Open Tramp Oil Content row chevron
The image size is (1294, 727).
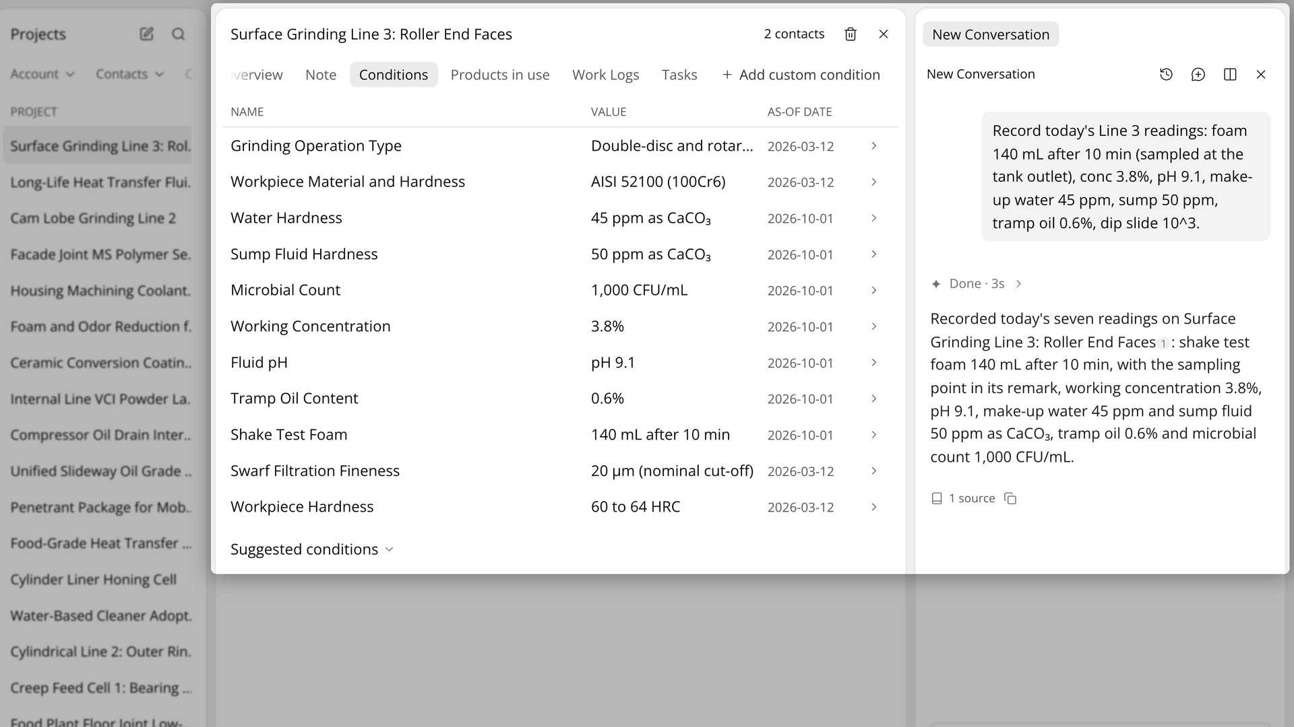coord(874,399)
